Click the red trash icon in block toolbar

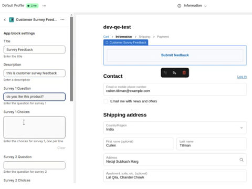click(184, 72)
